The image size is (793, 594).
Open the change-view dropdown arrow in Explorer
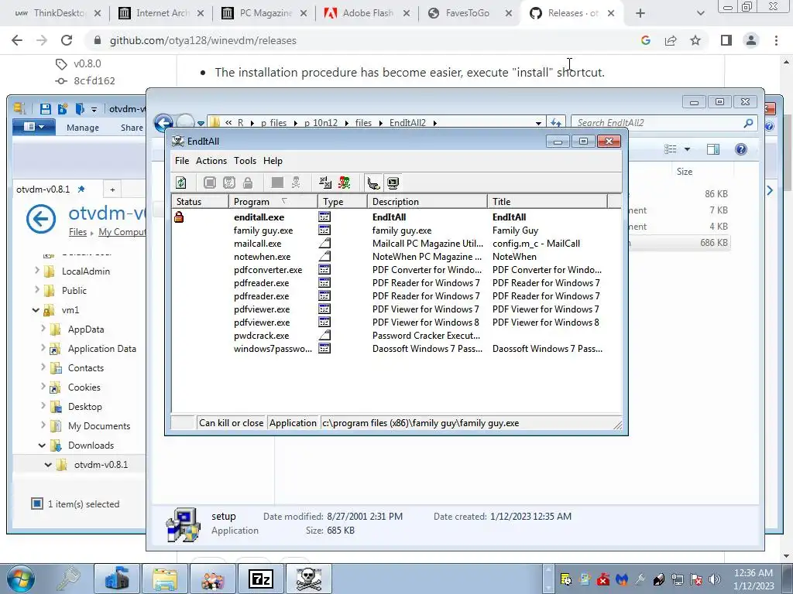point(688,149)
